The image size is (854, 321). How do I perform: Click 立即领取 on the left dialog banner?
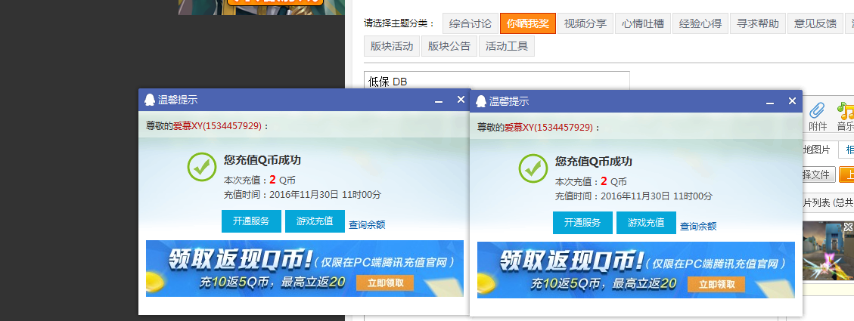[385, 283]
